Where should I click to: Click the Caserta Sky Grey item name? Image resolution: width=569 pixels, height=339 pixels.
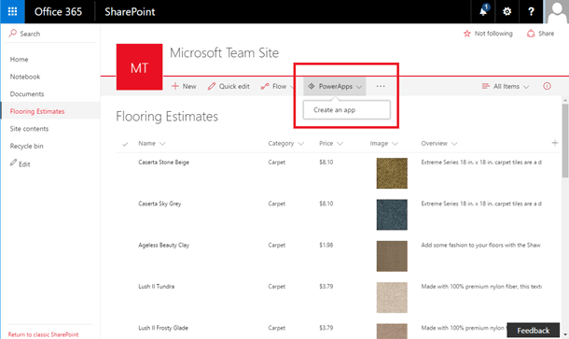pyautogui.click(x=160, y=204)
